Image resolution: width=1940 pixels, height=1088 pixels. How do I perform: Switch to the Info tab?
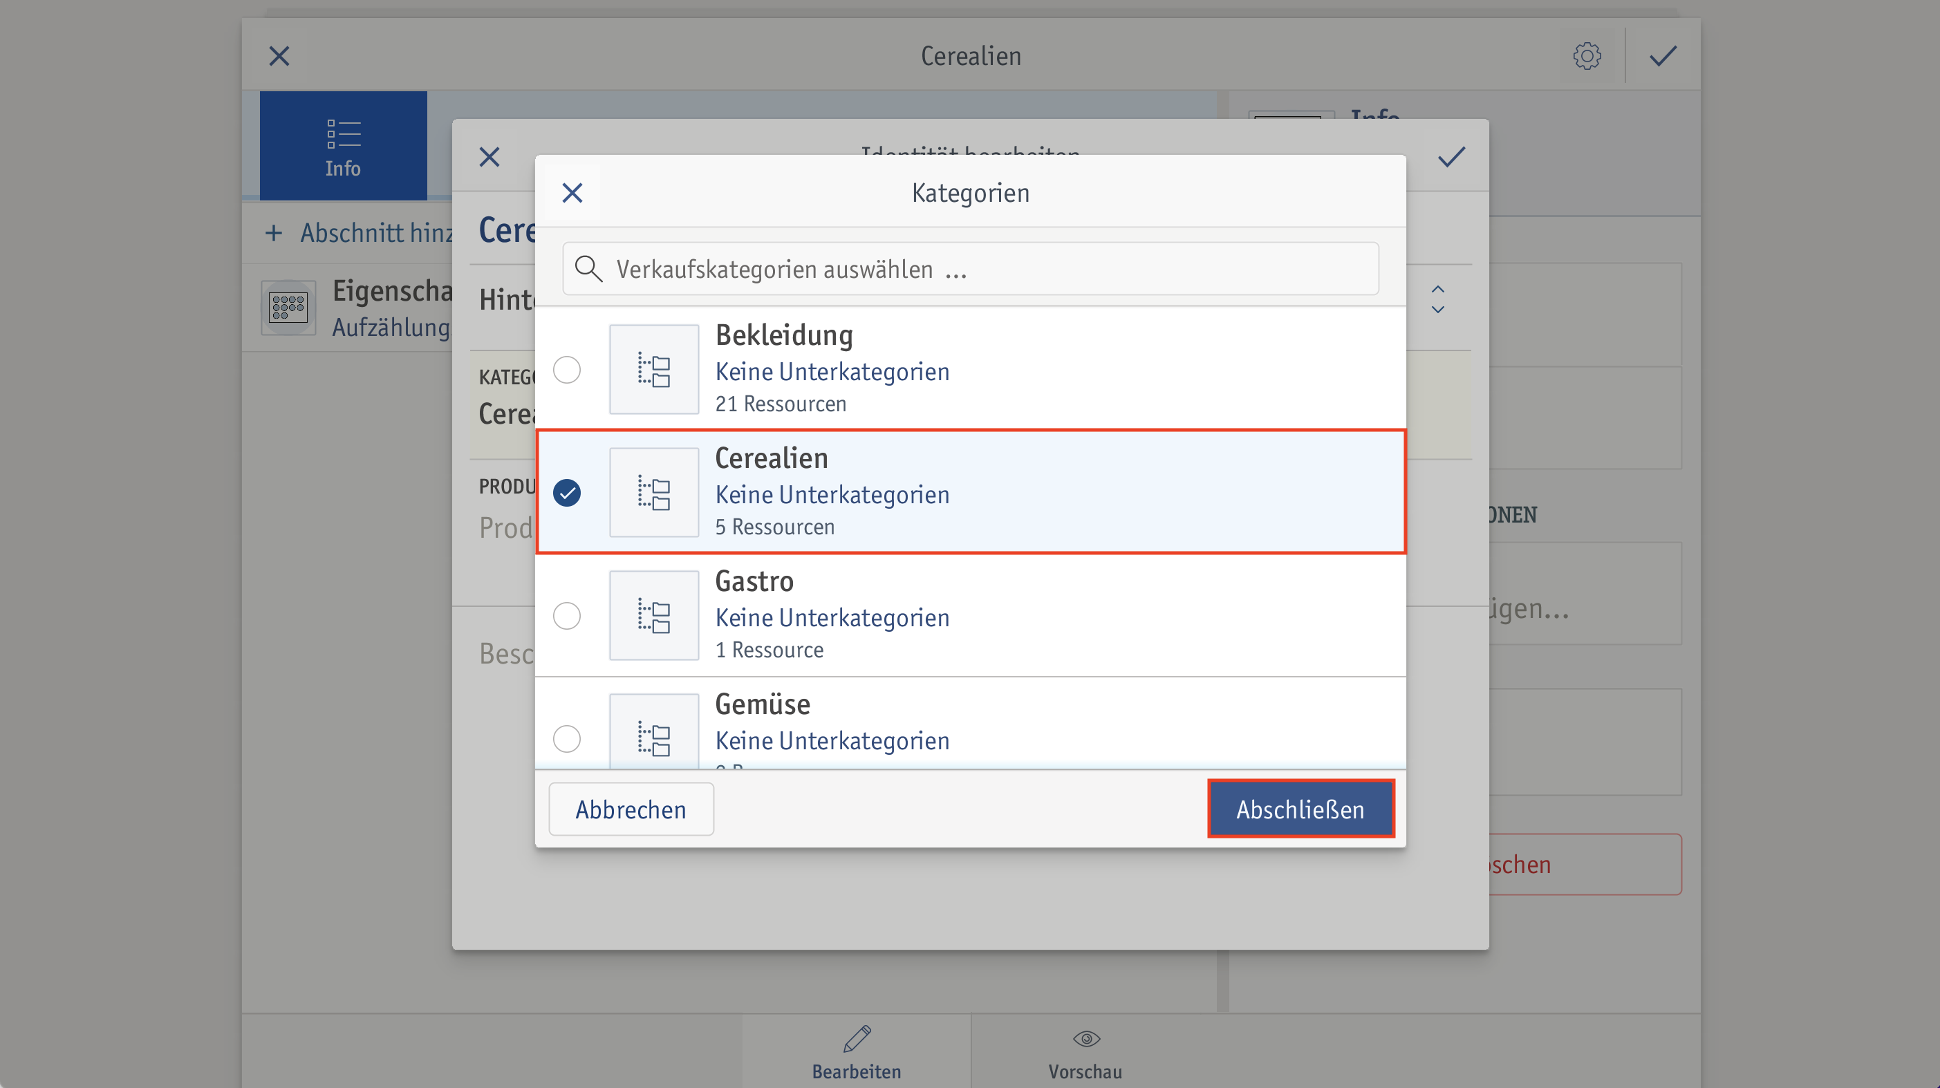[x=344, y=145]
